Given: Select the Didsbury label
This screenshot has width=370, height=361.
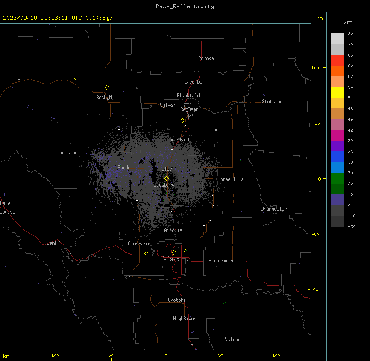Looking at the screenshot, I should coord(164,185).
